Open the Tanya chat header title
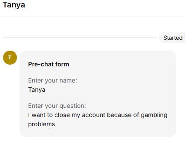Image resolution: width=185 pixels, height=162 pixels. pyautogui.click(x=14, y=5)
